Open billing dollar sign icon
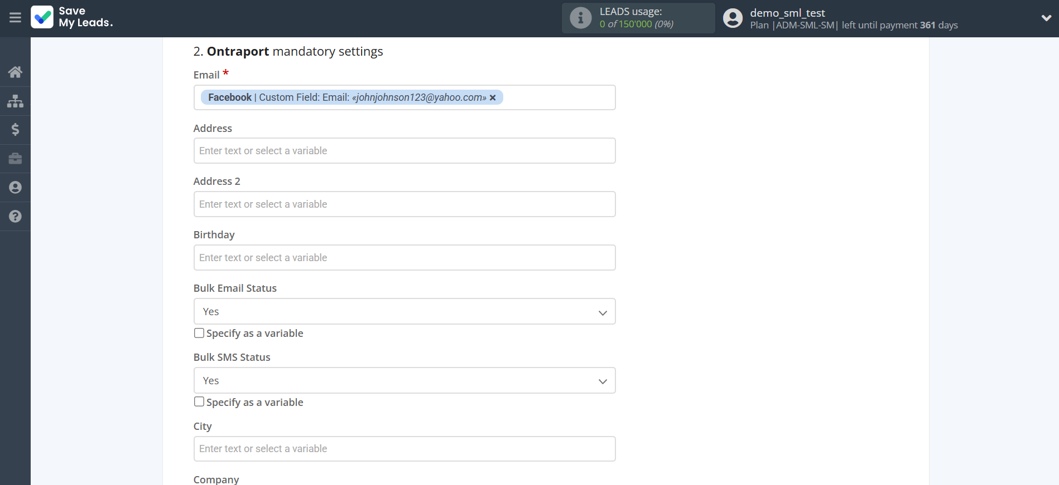1059x485 pixels. coord(15,130)
